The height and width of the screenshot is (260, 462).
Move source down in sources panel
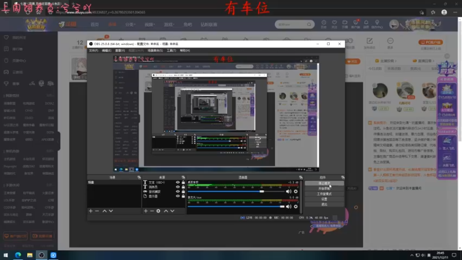coord(172,211)
